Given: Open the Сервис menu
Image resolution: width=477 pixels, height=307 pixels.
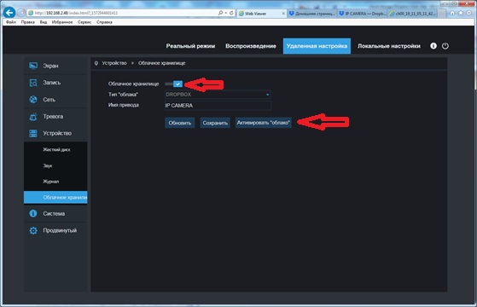Looking at the screenshot, I should point(84,22).
